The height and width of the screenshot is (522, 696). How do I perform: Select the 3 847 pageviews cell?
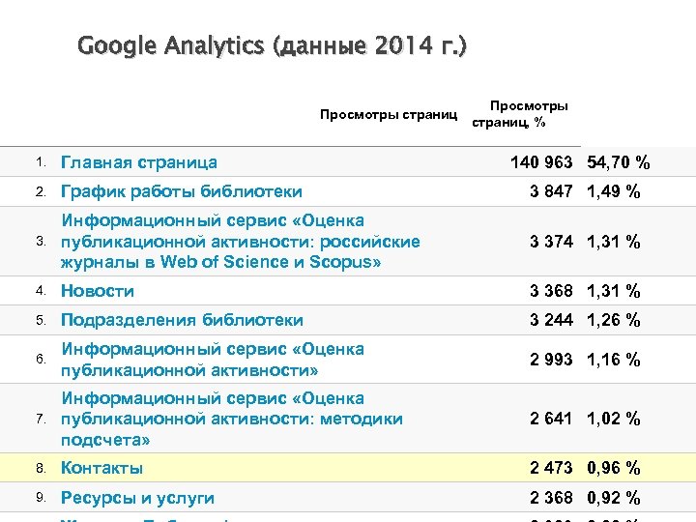pos(552,191)
